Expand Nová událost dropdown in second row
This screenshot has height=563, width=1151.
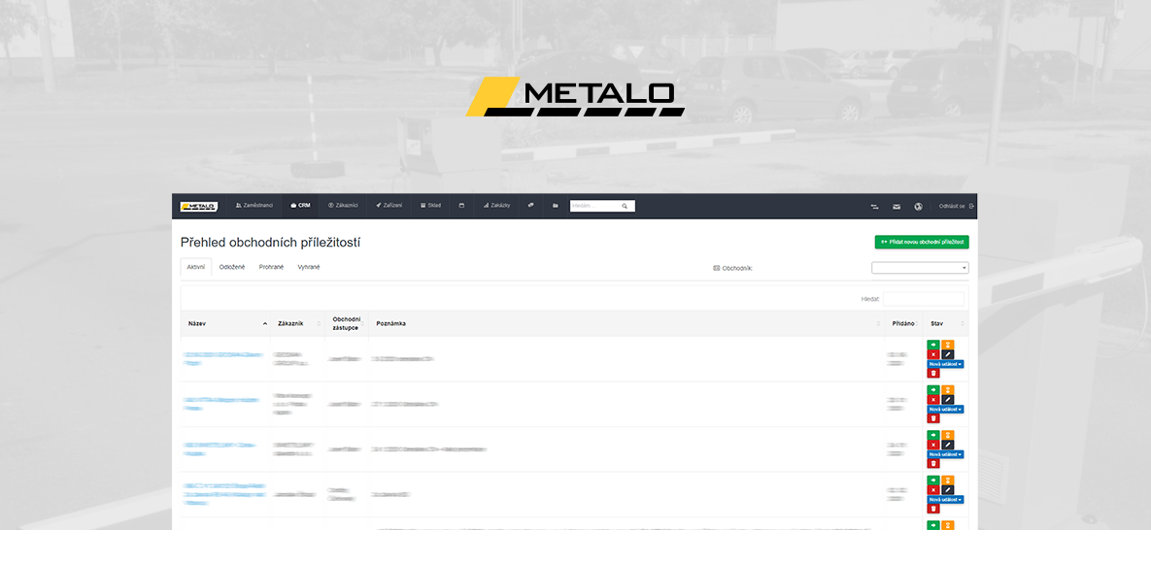[x=945, y=409]
